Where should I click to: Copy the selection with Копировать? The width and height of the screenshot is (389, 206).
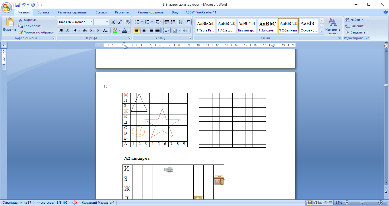point(30,26)
